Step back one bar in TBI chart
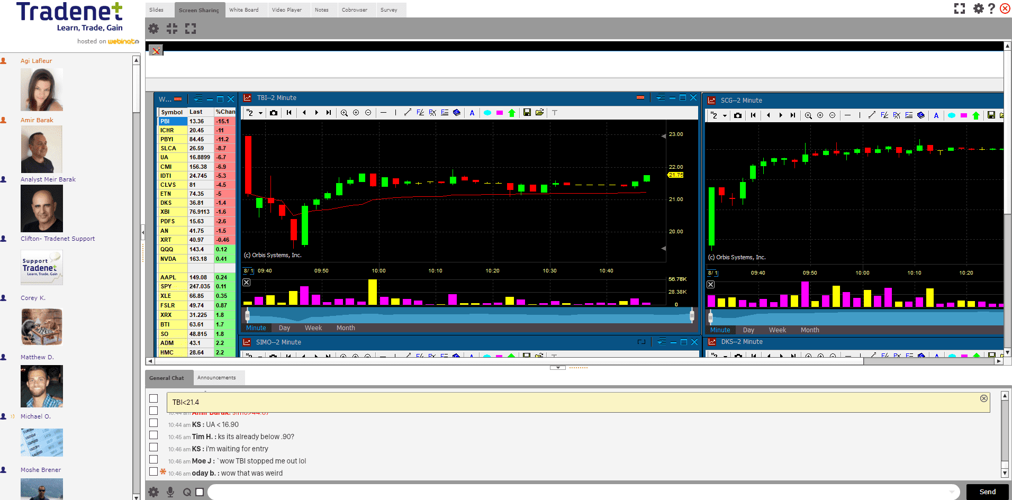1012x500 pixels. pyautogui.click(x=304, y=113)
